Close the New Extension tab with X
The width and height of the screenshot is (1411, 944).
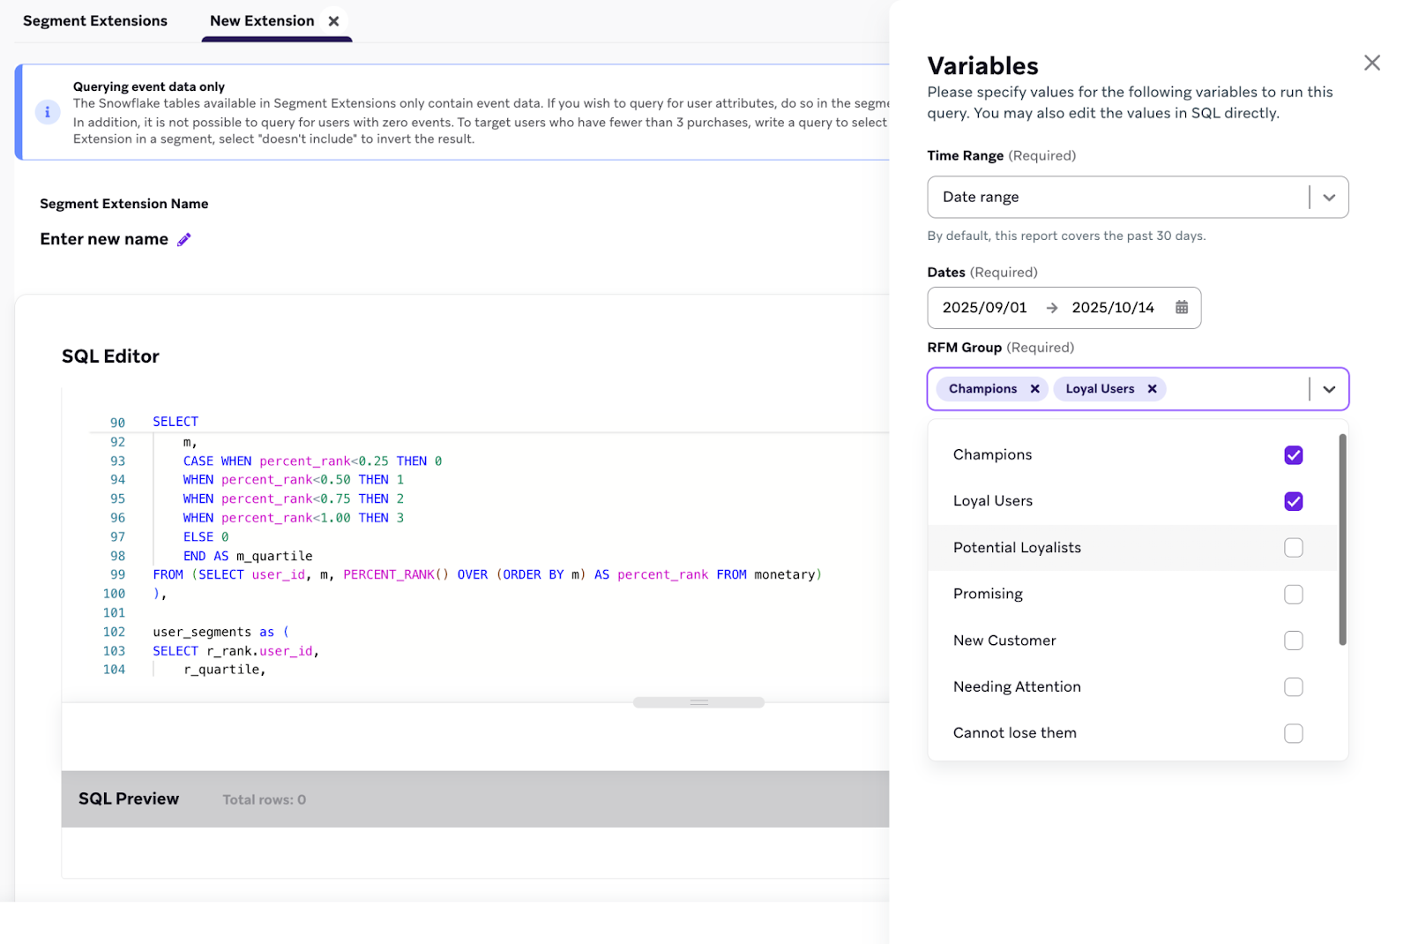click(333, 21)
